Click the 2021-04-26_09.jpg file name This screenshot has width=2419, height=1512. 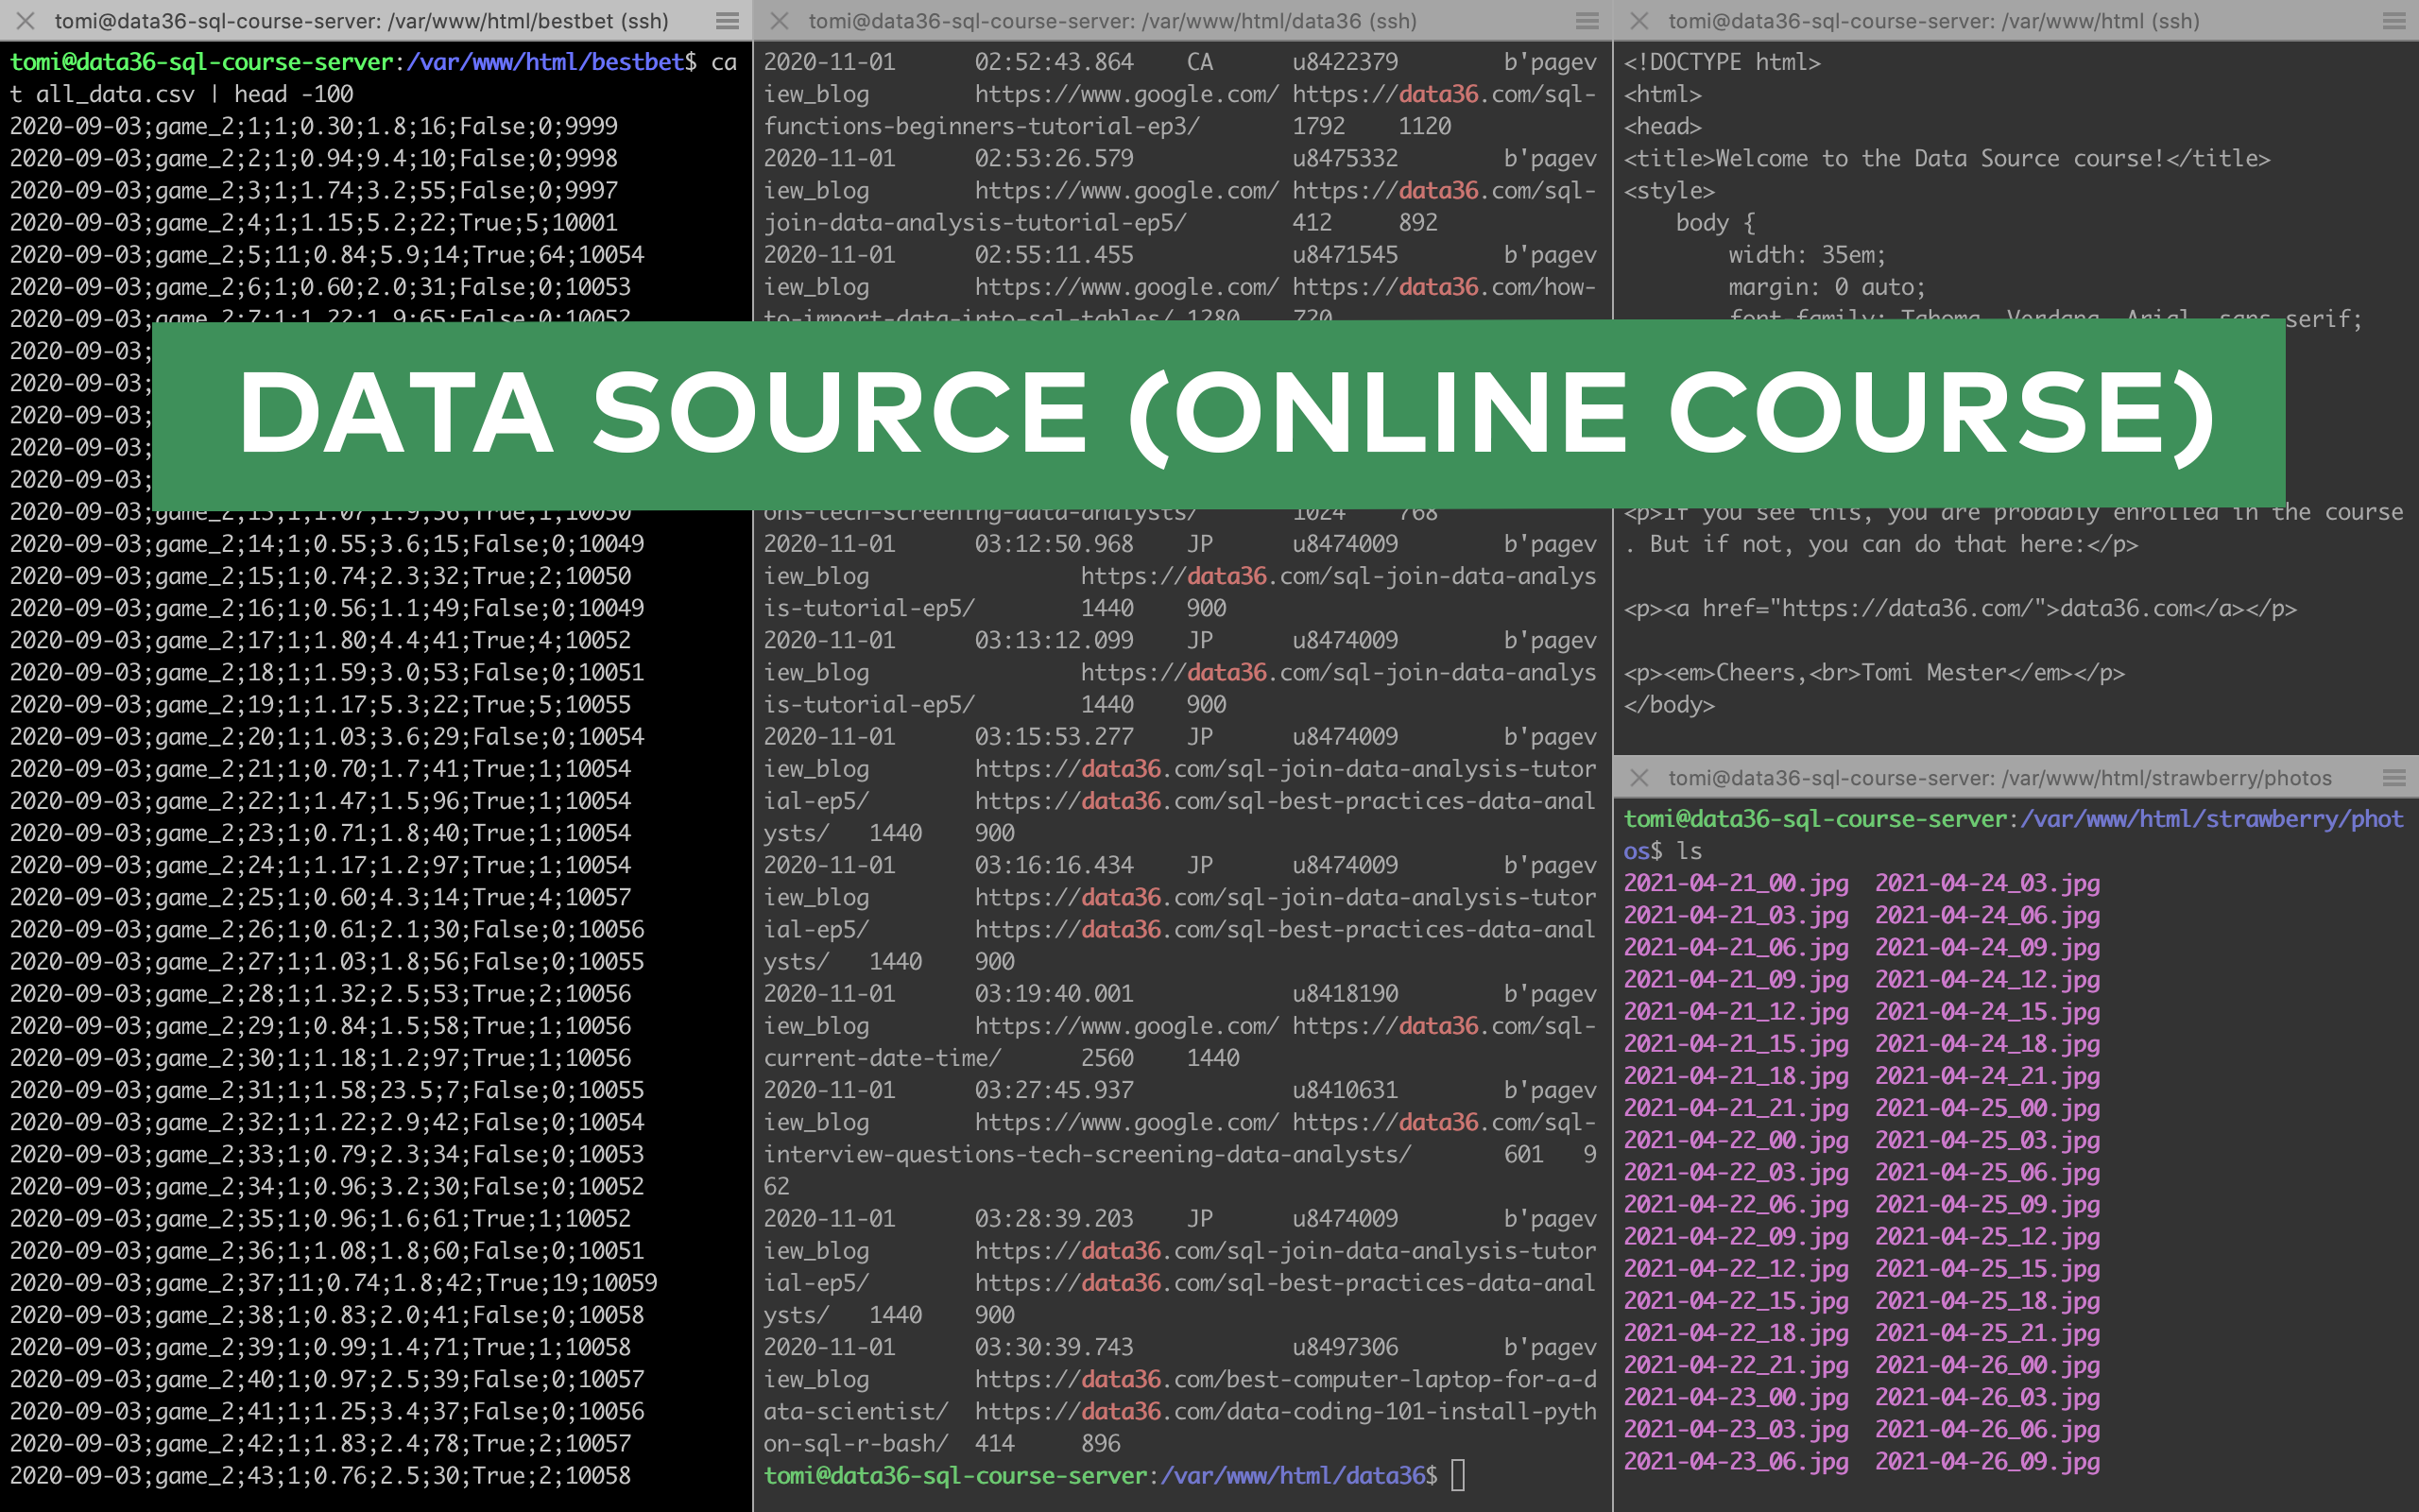pos(1987,1461)
